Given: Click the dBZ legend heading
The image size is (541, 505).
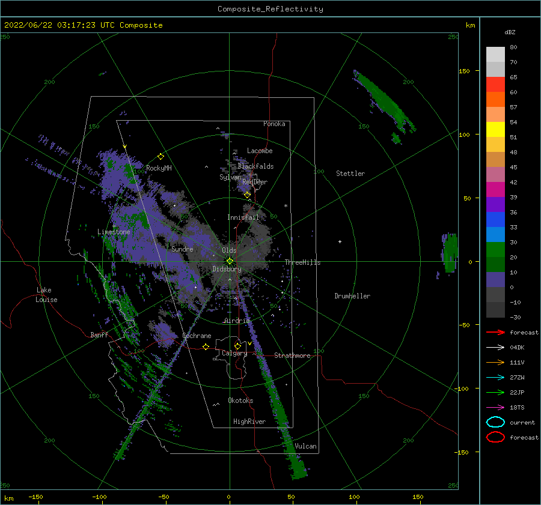Looking at the screenshot, I should [510, 32].
